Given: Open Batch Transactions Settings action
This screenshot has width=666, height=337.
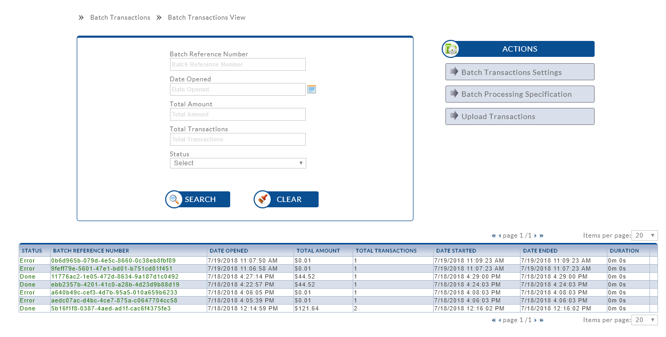Looking at the screenshot, I should (519, 72).
